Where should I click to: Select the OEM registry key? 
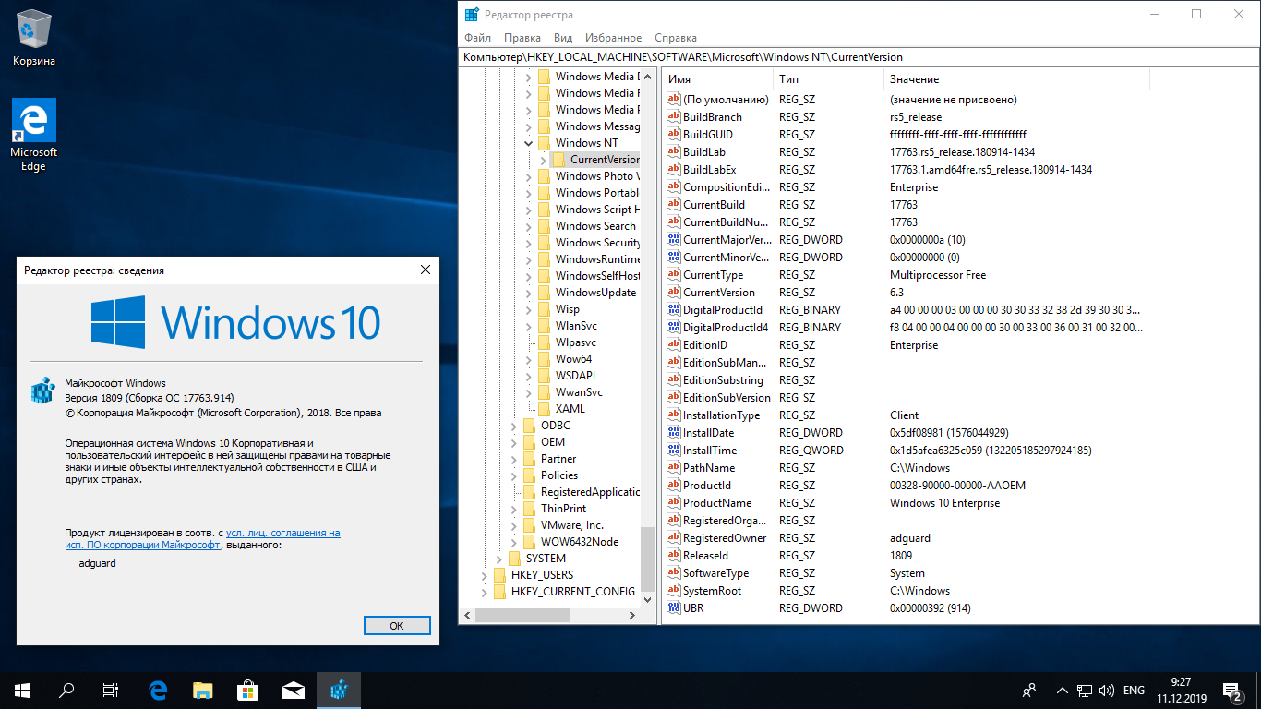click(553, 442)
